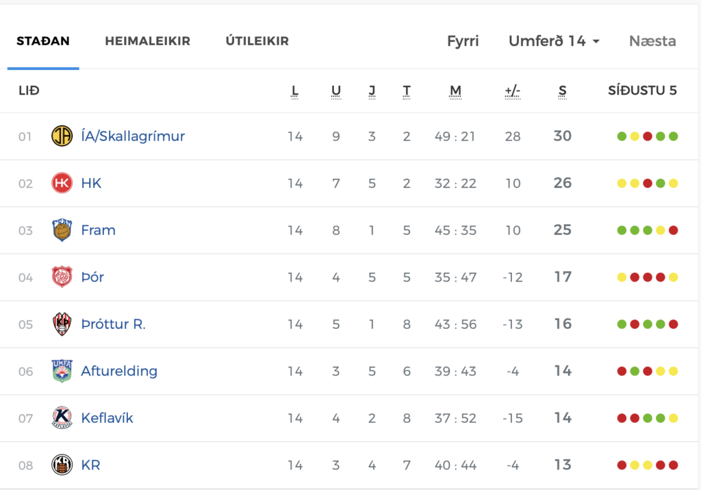Open the Keflavík team link
701x490 pixels.
[x=107, y=418]
